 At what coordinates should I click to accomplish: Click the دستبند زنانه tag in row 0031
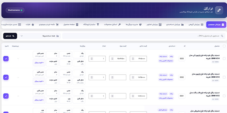163,94
